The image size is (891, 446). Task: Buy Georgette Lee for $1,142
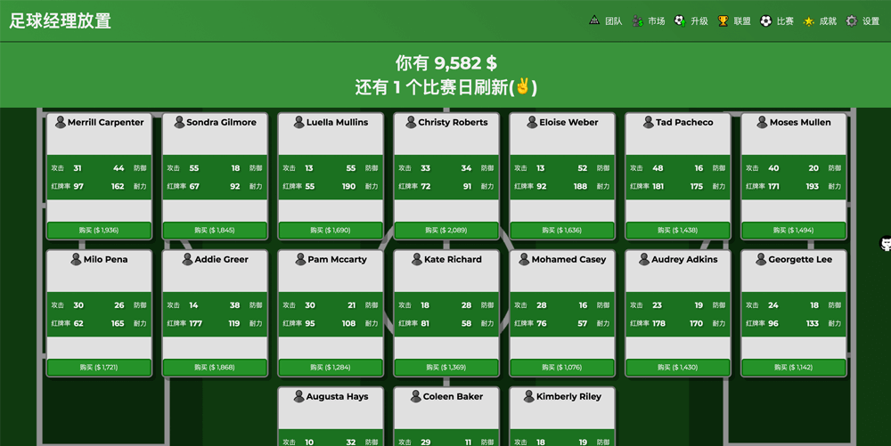(x=793, y=368)
